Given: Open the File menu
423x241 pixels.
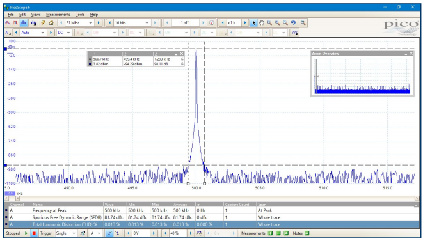Looking at the screenshot, I should point(11,15).
